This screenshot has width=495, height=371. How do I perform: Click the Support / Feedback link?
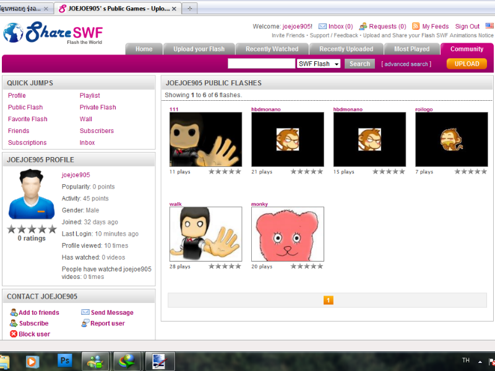pos(334,35)
